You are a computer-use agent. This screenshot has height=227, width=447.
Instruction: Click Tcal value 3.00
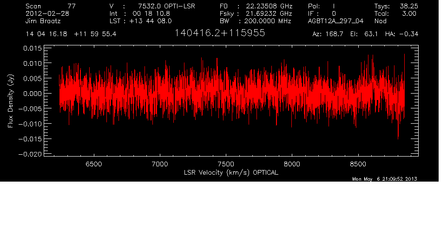pos(409,13)
